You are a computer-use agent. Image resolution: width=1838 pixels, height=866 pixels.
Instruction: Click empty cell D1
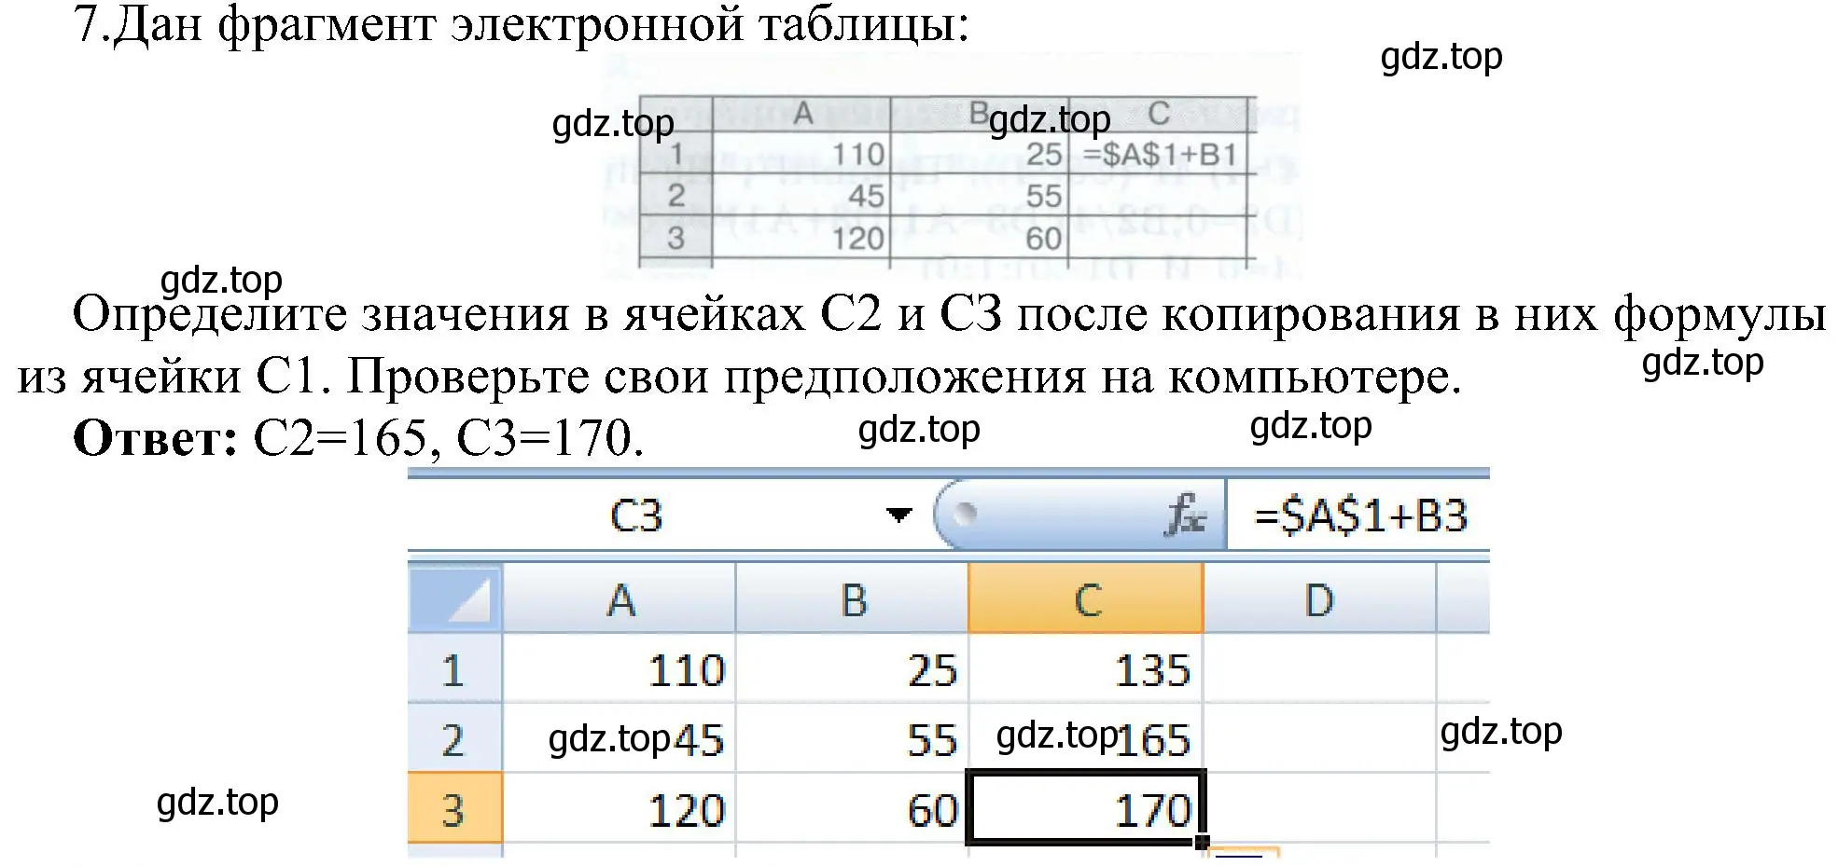click(1319, 668)
